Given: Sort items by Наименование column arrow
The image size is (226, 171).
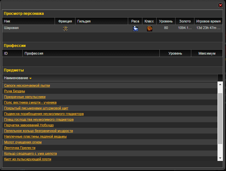Looking at the screenshot, I should coord(30,78).
